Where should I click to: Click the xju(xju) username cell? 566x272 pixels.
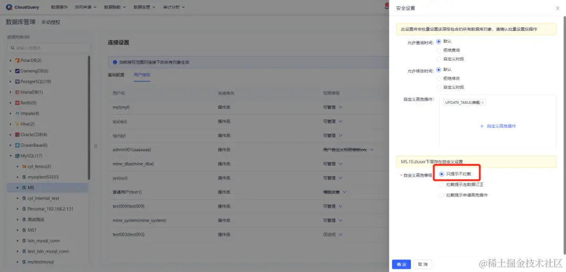[x=120, y=121]
